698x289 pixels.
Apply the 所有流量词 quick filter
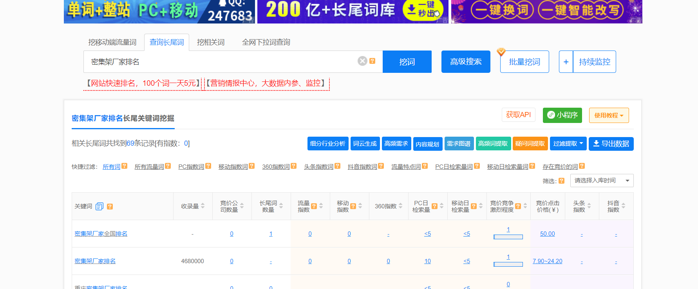click(149, 166)
